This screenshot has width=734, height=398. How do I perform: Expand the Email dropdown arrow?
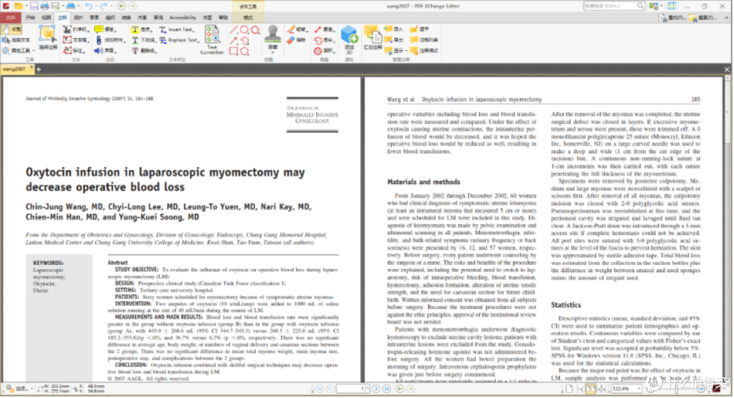(x=63, y=7)
